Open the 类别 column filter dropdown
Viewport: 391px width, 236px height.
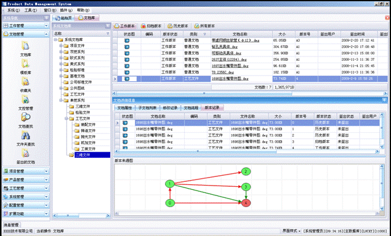click(204, 34)
